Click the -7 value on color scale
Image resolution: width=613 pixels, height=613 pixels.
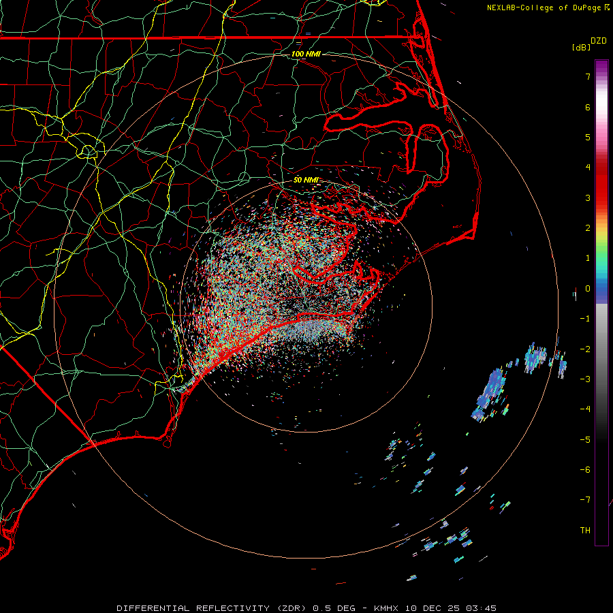(585, 500)
